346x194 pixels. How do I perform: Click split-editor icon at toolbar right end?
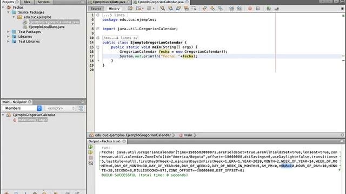[342, 9]
